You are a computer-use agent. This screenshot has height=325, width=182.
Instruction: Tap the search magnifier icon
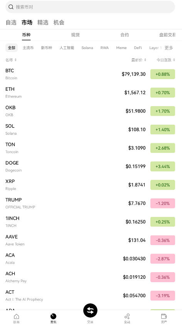pos(11,7)
